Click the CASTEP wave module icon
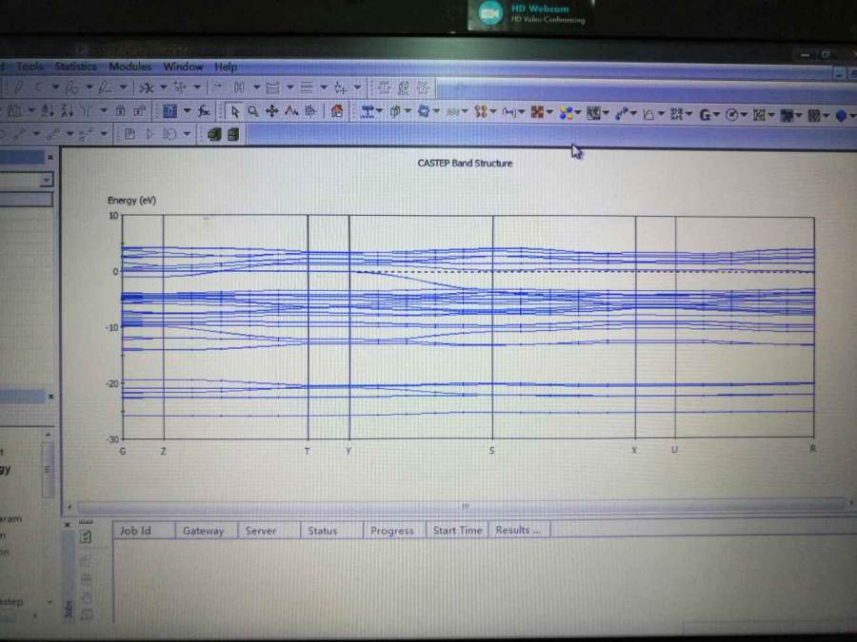 (x=452, y=112)
